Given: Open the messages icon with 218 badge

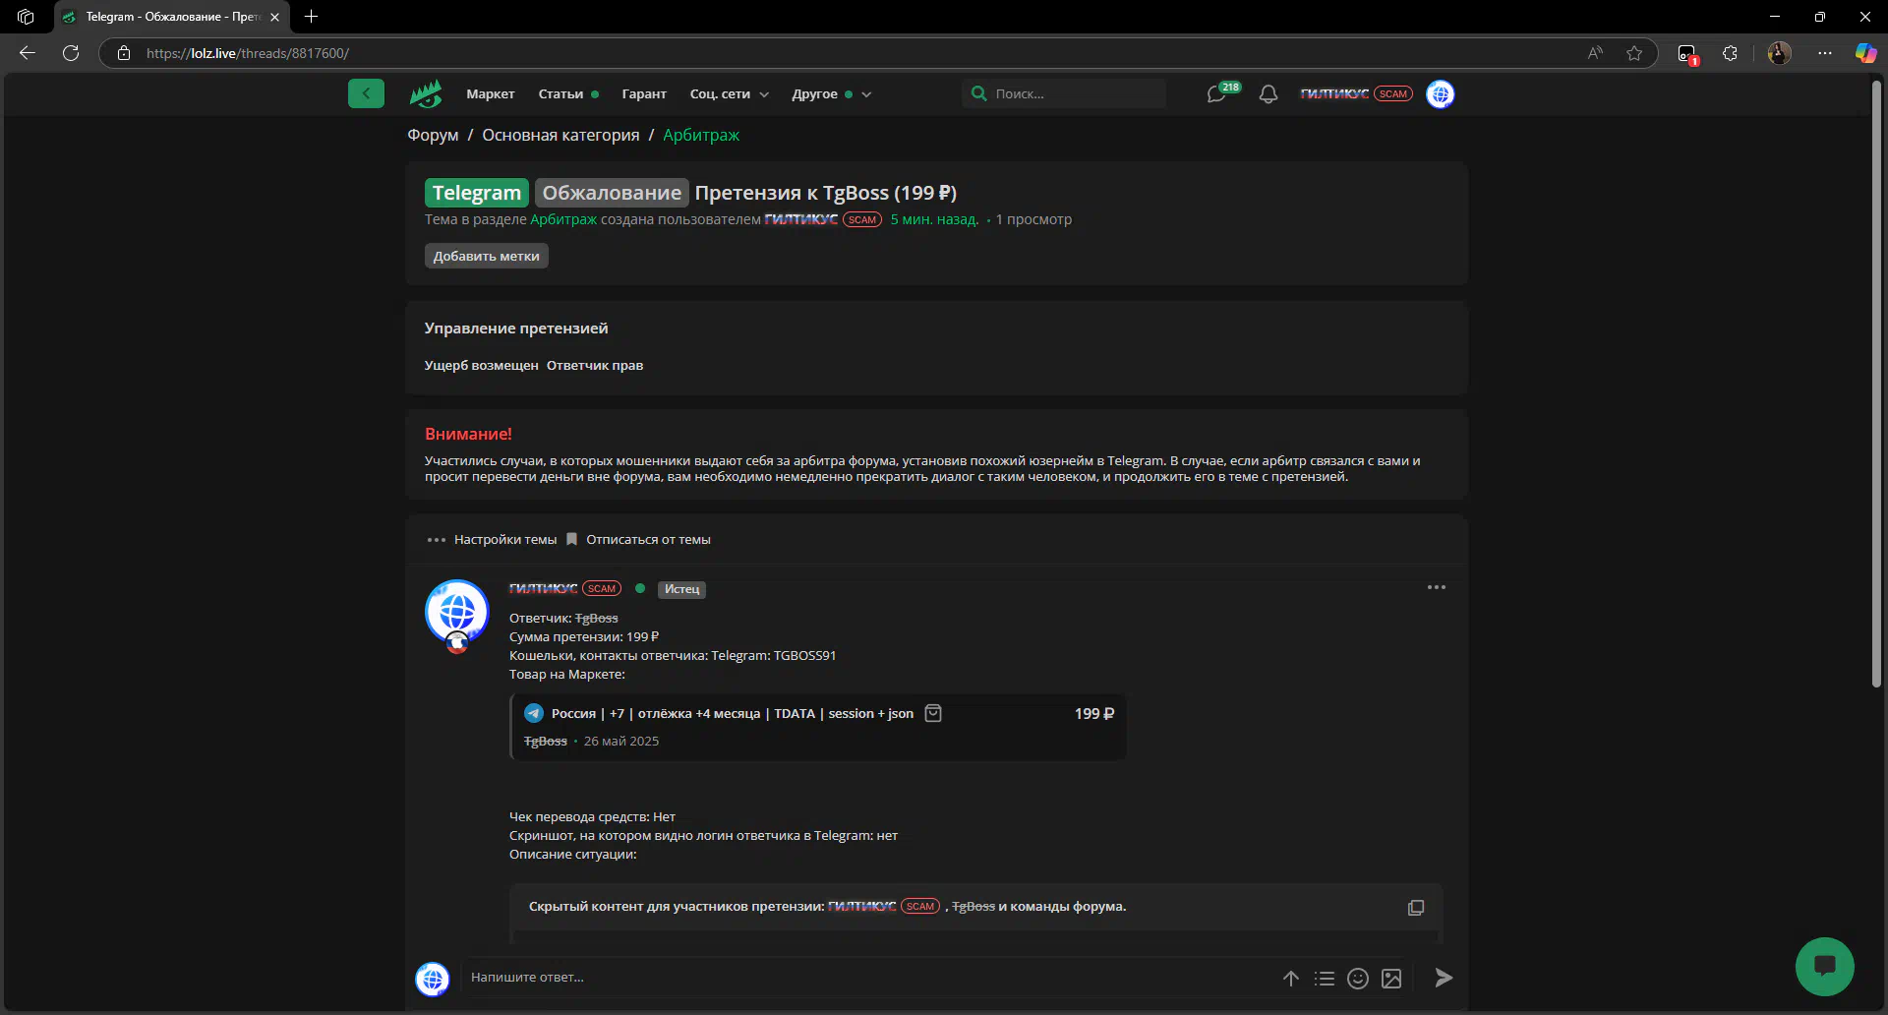Looking at the screenshot, I should pos(1217,94).
